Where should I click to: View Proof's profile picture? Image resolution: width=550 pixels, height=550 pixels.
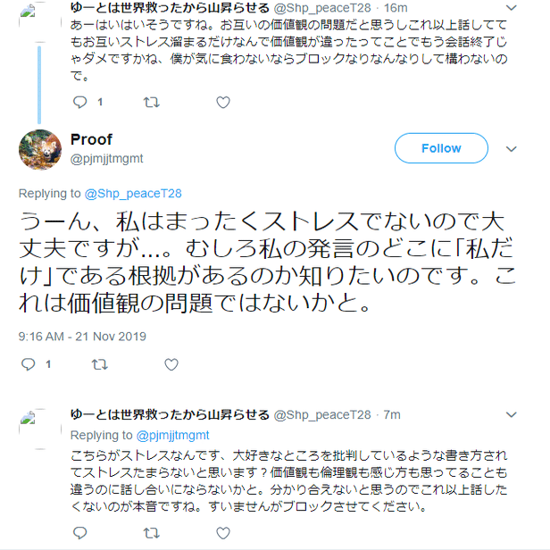40,148
